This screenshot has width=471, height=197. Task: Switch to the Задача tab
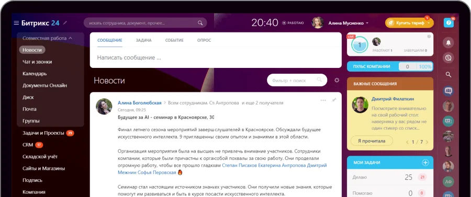[x=143, y=40]
